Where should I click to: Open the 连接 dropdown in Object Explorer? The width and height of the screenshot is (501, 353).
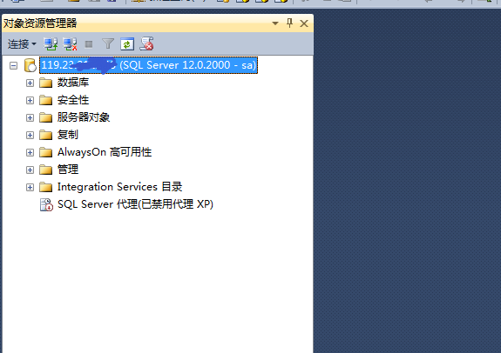point(22,44)
